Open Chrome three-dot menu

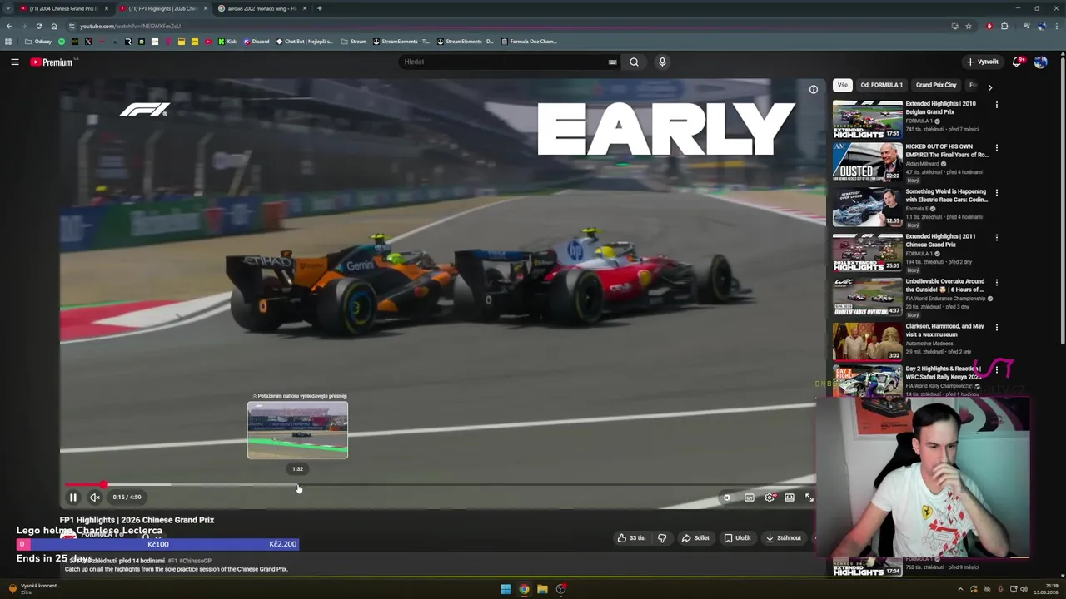tap(1057, 26)
